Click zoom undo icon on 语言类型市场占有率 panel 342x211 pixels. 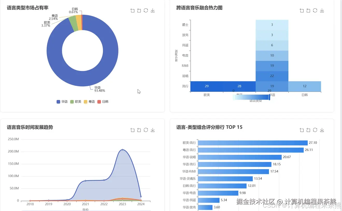(139, 10)
